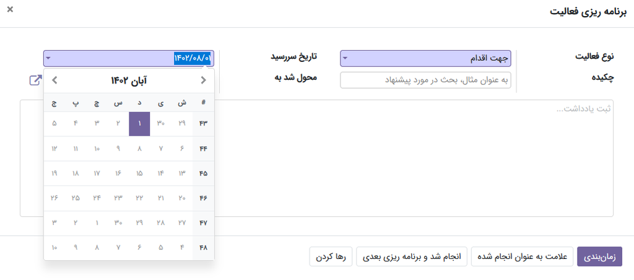The width and height of the screenshot is (634, 280).
Task: Select day ۱۹ in the calendar
Action: point(54,173)
